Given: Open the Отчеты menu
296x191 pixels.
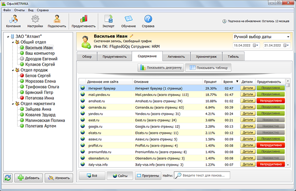Looking at the screenshot, I should (x=19, y=9).
